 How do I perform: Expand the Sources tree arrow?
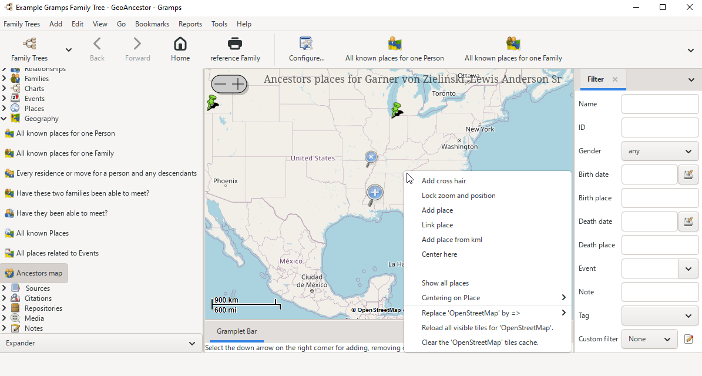(x=4, y=288)
